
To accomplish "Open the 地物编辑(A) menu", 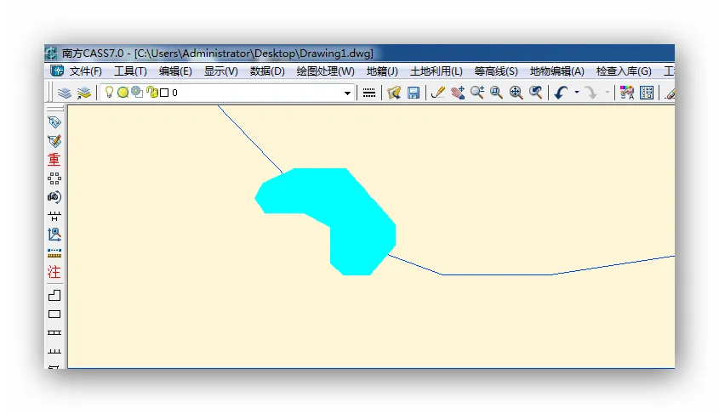I will click(x=556, y=71).
